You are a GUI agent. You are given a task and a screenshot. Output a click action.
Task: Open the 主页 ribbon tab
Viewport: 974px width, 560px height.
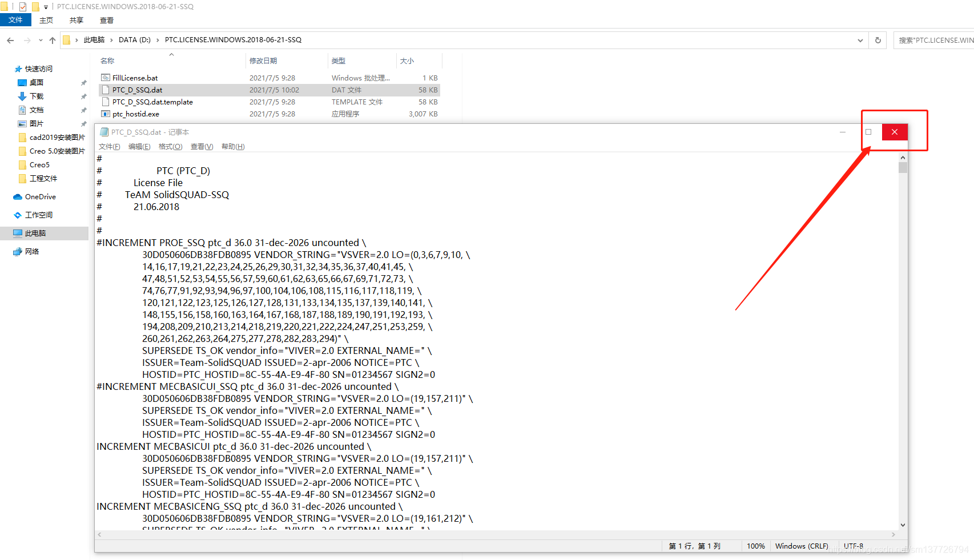tap(46, 20)
